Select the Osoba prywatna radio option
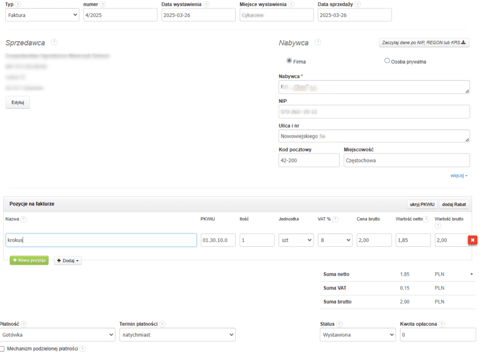Viewport: 483px width, 352px height. pos(387,61)
